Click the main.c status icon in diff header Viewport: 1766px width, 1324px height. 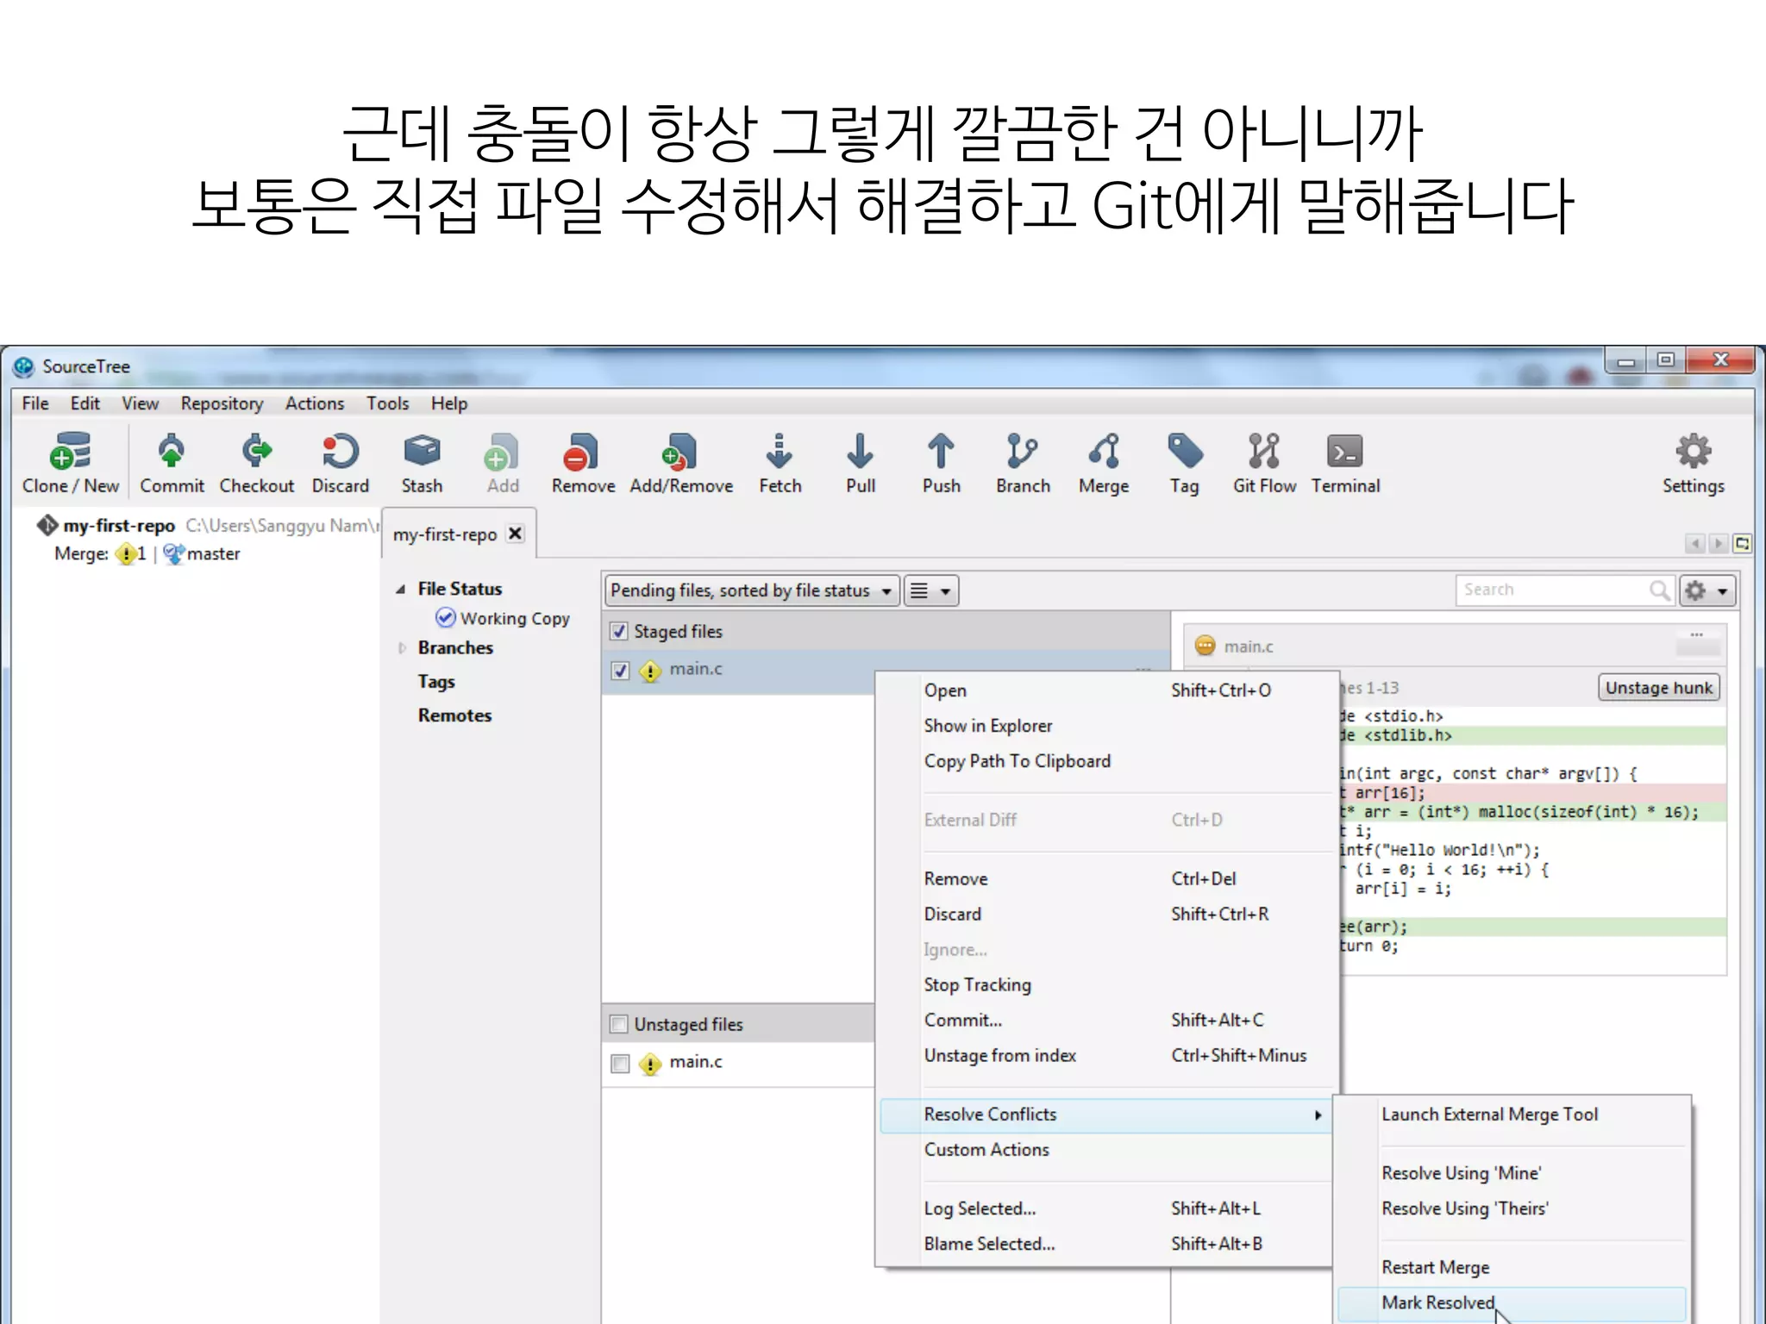click(x=1205, y=646)
